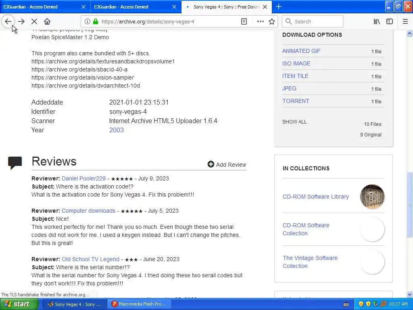Bookmark this page with the star icon
This screenshot has height=310, width=413.
pyautogui.click(x=272, y=21)
